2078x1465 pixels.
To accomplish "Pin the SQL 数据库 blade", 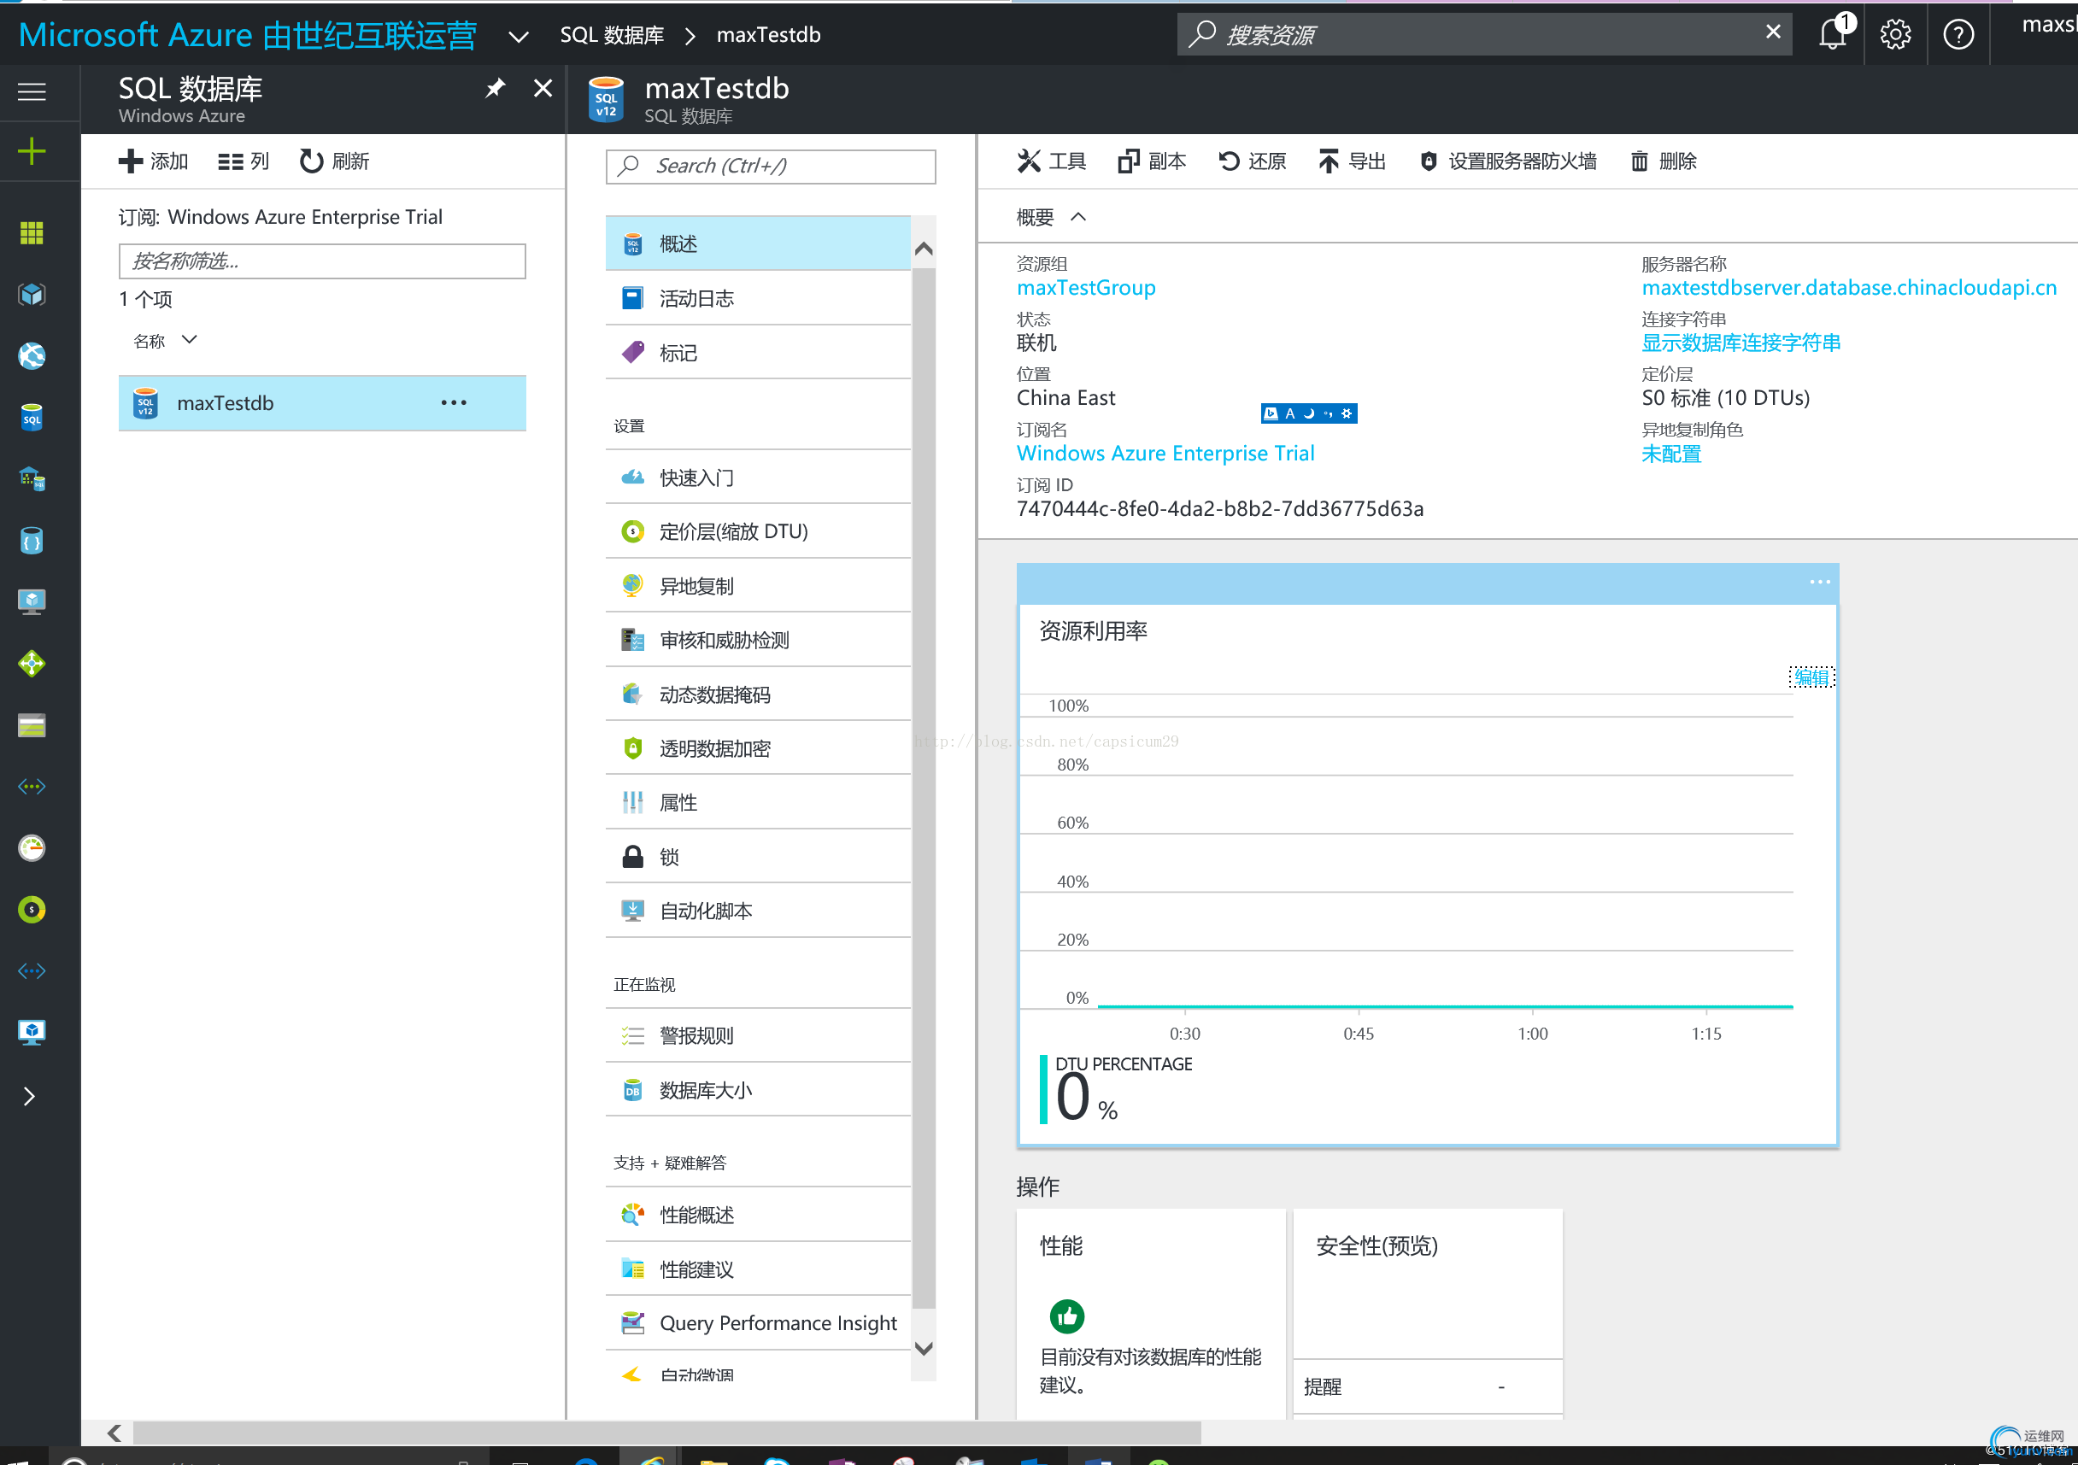I will click(x=495, y=89).
